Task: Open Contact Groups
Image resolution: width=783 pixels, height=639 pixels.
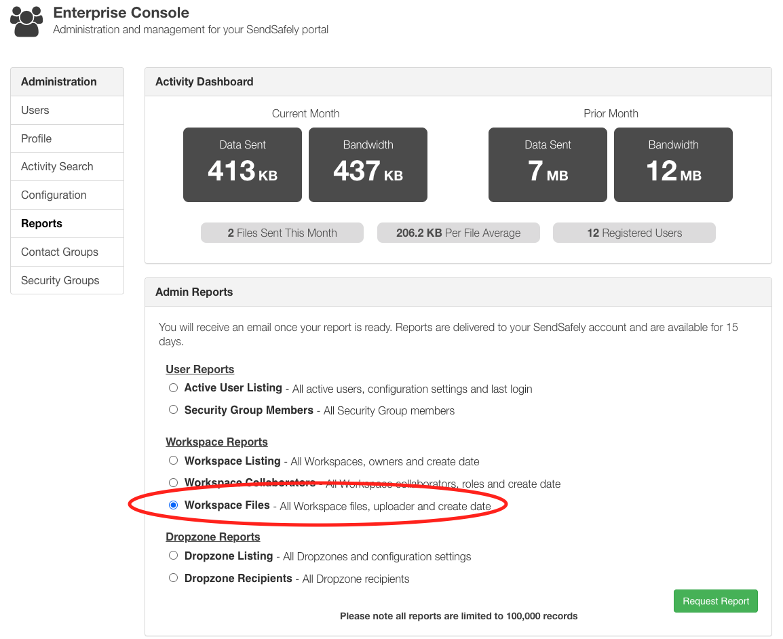Action: (67, 252)
